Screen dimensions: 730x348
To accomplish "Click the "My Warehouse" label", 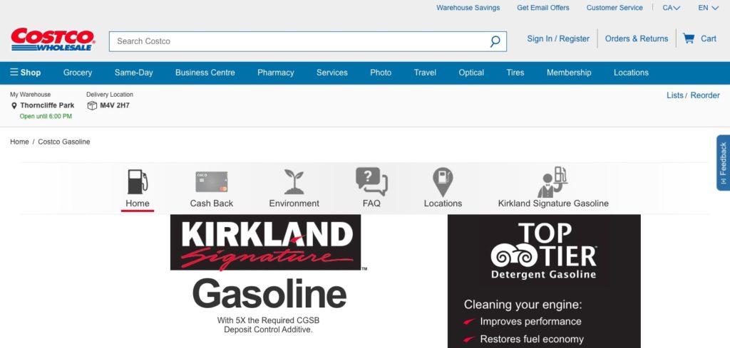I will [30, 95].
